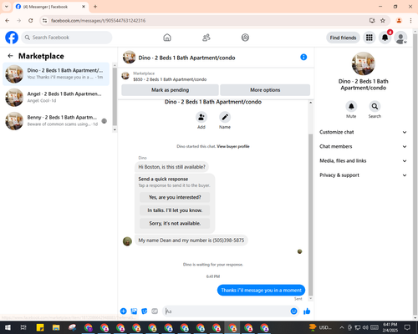
Task: Search in conversation icon
Action: (375, 106)
